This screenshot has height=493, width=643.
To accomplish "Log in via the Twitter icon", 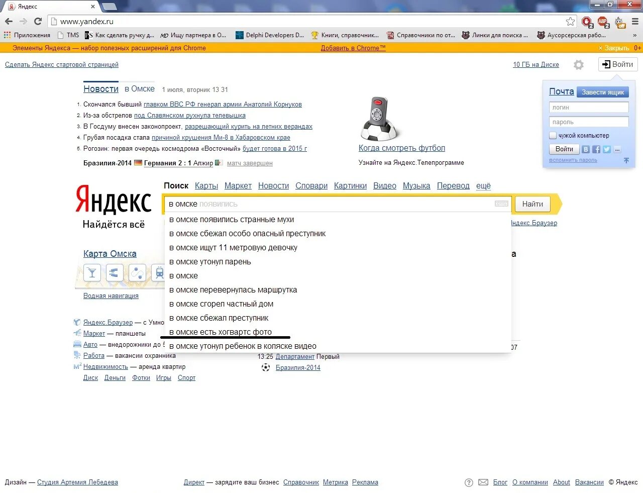I will point(607,149).
